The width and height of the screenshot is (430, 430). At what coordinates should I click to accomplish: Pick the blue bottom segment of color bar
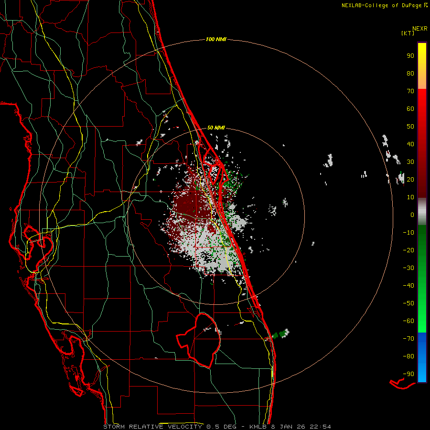click(x=422, y=357)
